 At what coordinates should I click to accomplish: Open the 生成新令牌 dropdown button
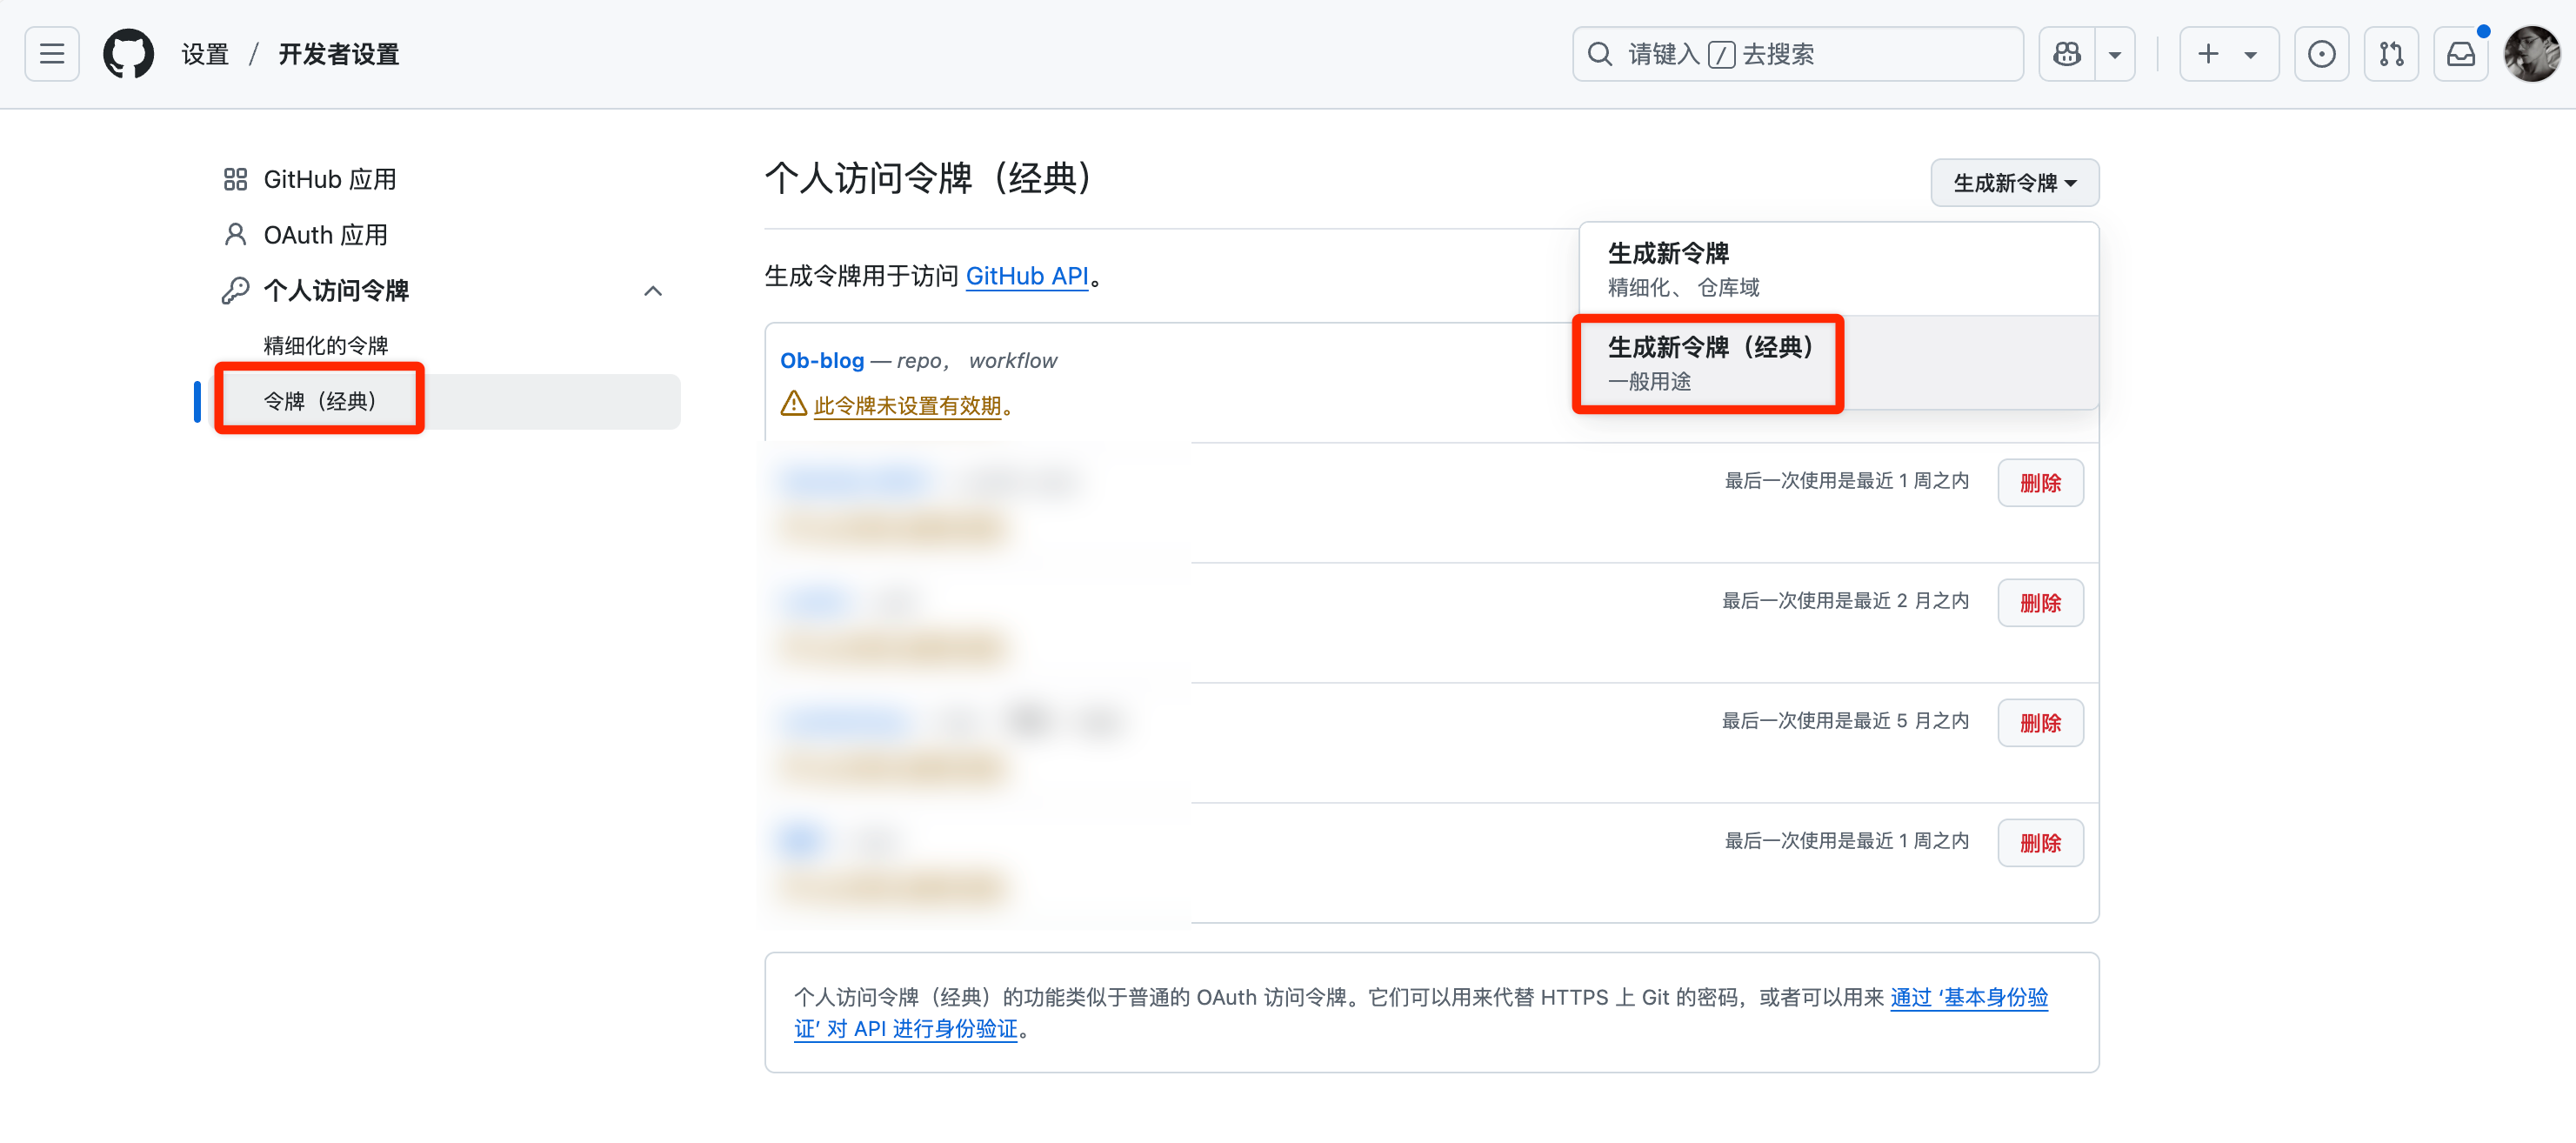(2014, 183)
